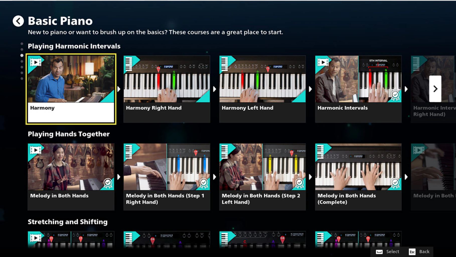The height and width of the screenshot is (257, 456).
Task: Open first Stretching and Shifting video card
Action: [x=71, y=240]
